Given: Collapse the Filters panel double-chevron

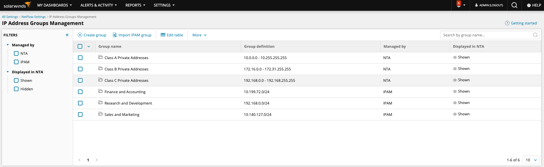Looking at the screenshot, I should (x=67, y=35).
